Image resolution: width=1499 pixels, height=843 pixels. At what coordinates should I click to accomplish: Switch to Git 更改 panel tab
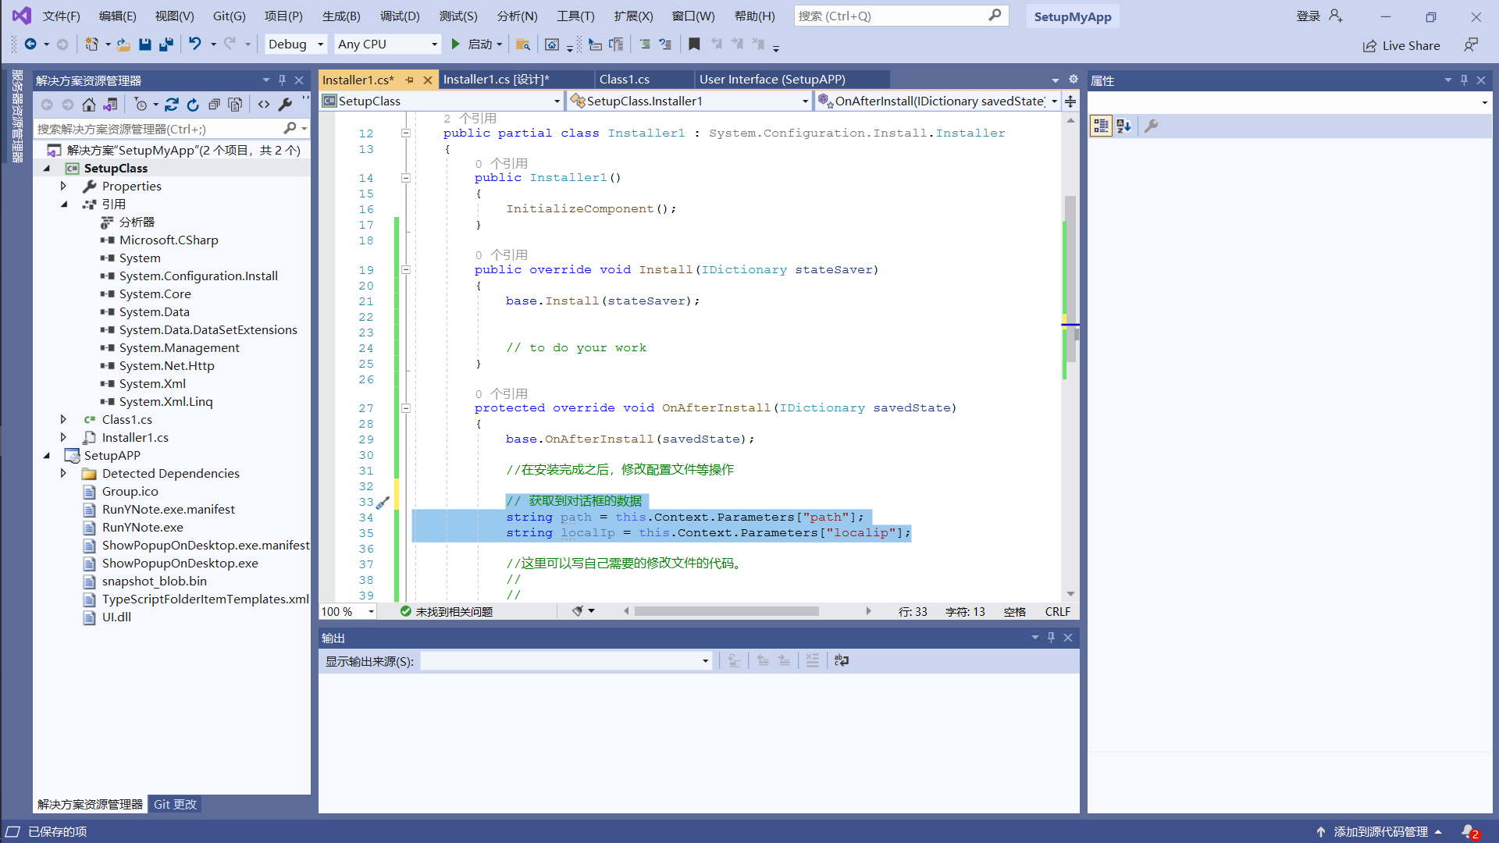point(175,805)
